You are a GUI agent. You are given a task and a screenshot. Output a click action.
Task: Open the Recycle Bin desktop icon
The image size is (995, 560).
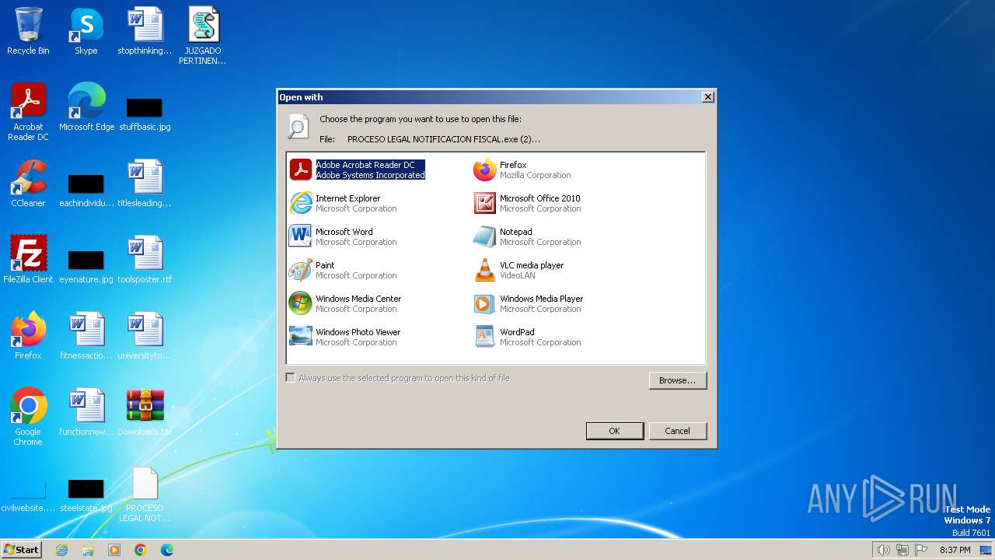(28, 31)
